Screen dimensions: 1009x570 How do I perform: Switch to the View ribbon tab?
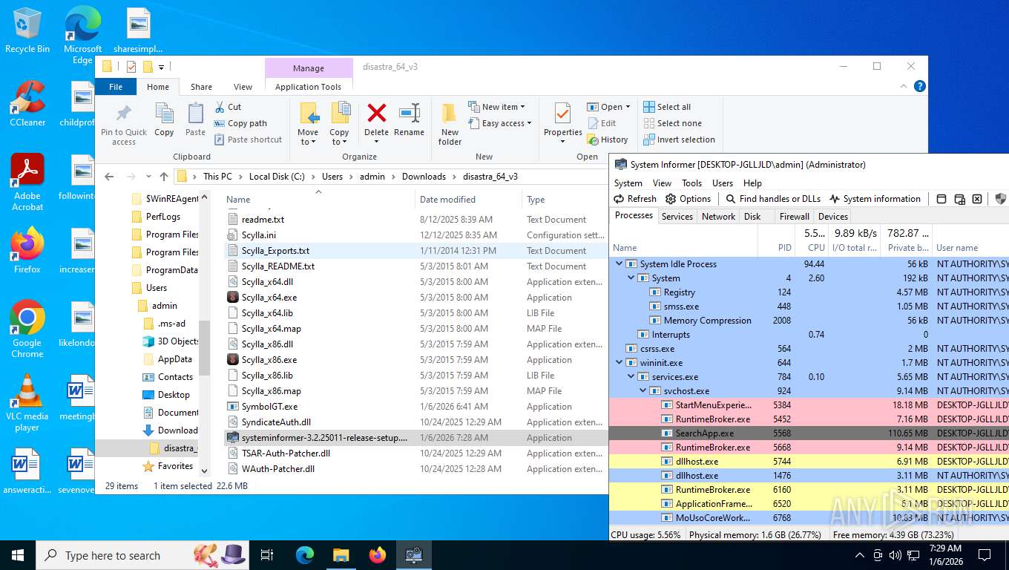pos(243,87)
